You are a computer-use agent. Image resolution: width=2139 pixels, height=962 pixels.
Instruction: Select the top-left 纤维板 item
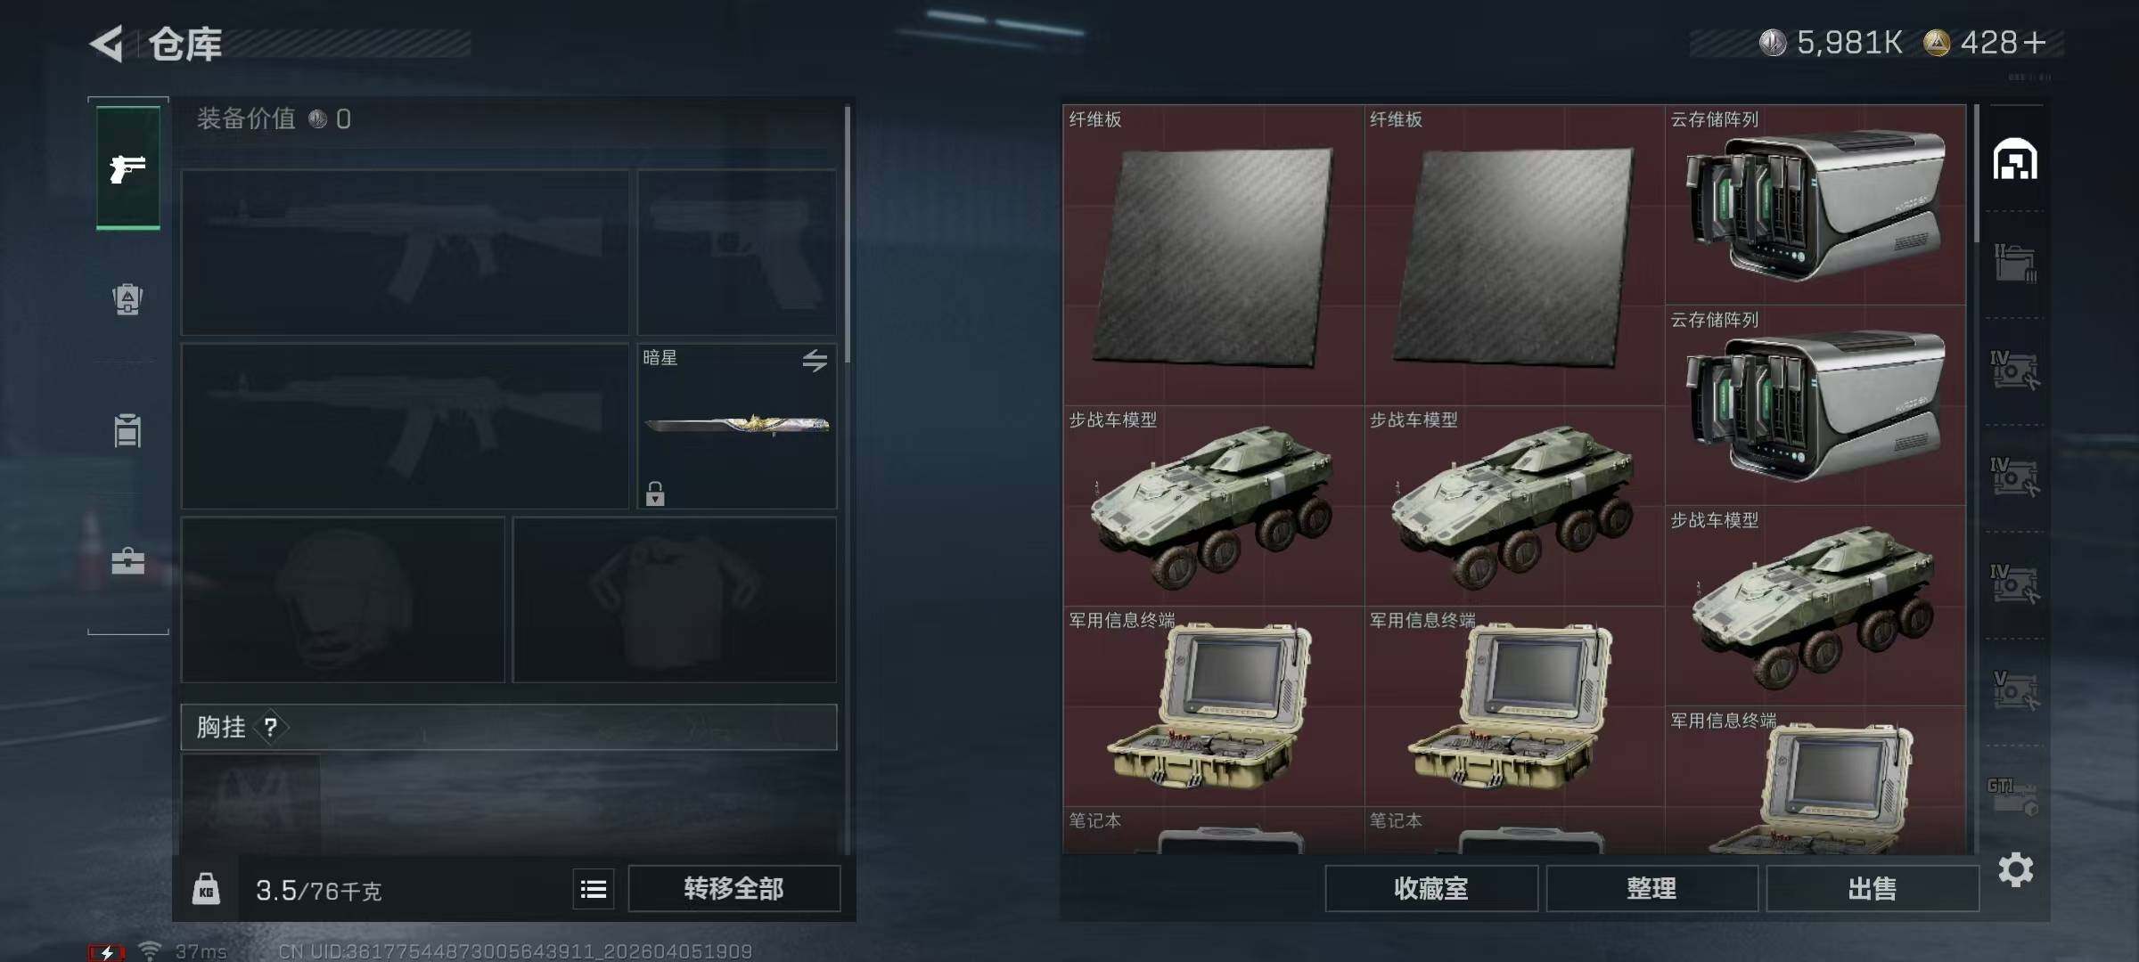pos(1213,256)
